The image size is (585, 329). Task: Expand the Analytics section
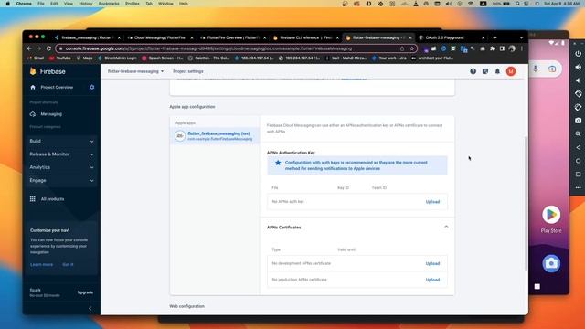point(61,167)
